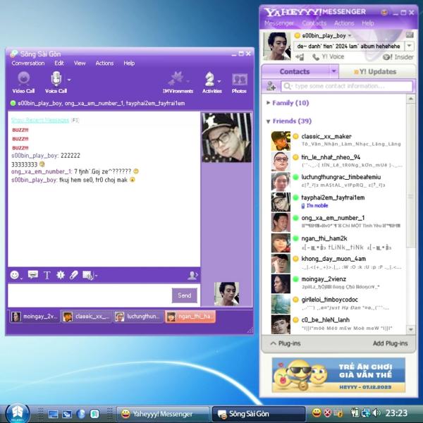Open audibles speech bubble icon

click(33, 275)
